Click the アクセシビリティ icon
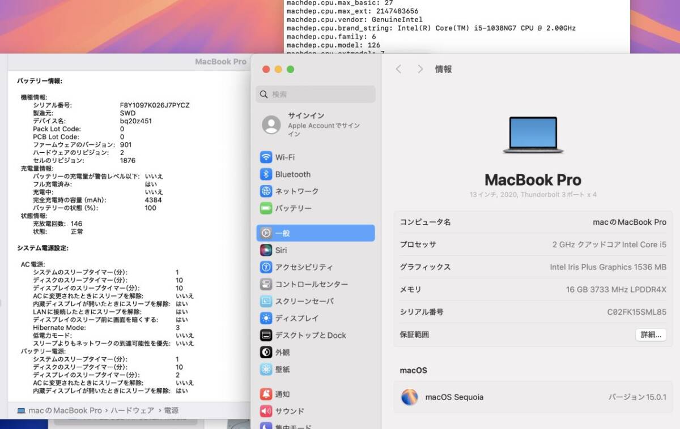Screen dimensions: 680x429 click(266, 267)
